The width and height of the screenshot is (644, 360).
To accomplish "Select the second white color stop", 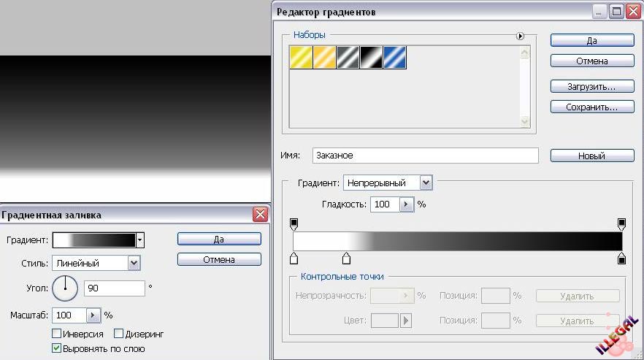I will (347, 258).
